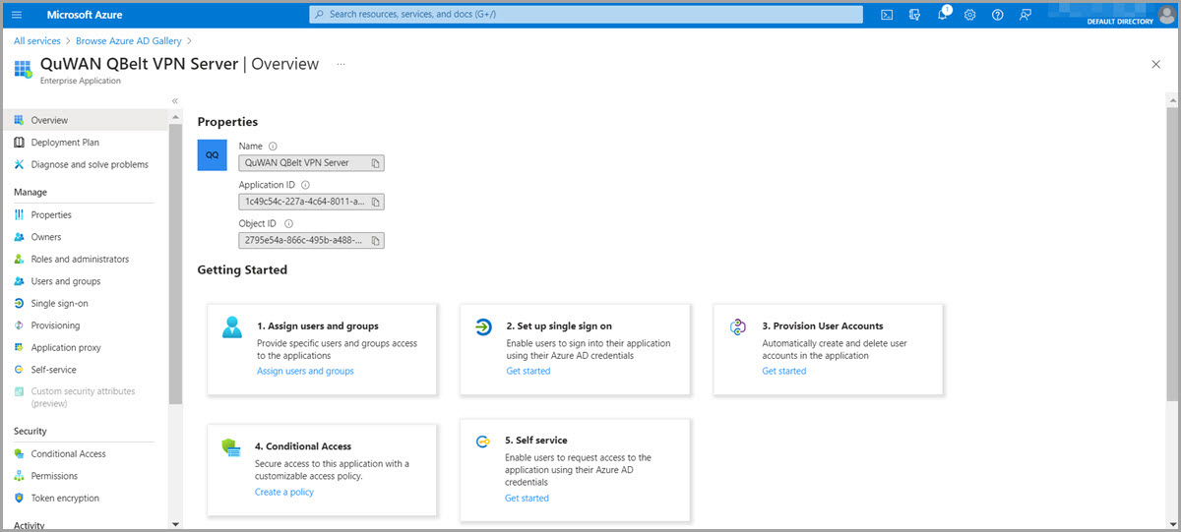Go to Browse Azure AD Gallery breadcrumb
The image size is (1181, 532).
point(128,41)
